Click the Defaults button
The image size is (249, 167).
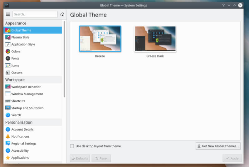80,158
